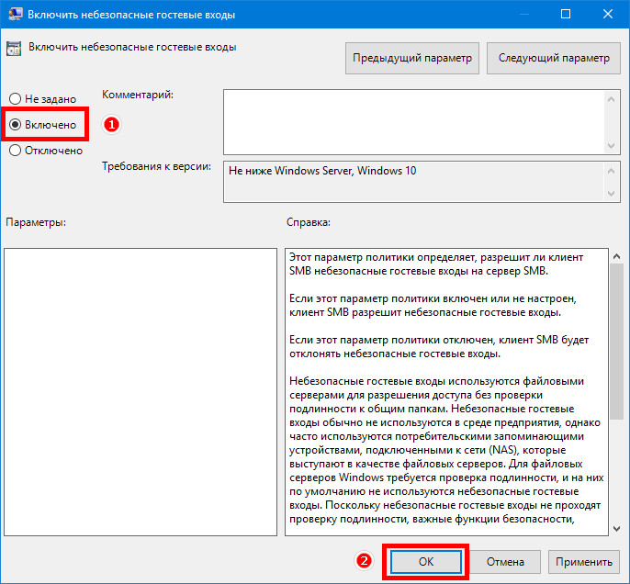Image resolution: width=630 pixels, height=584 pixels.
Task: Click inside the 'Комментарий' text box
Action: [x=414, y=122]
